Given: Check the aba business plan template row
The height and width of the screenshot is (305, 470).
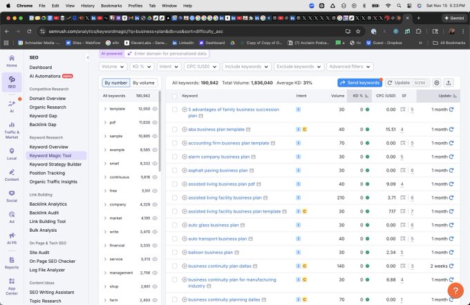Looking at the screenshot, I should 174,129.
